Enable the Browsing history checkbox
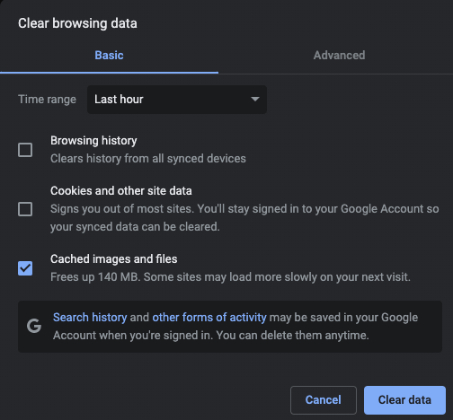The height and width of the screenshot is (420, 453). coord(25,150)
